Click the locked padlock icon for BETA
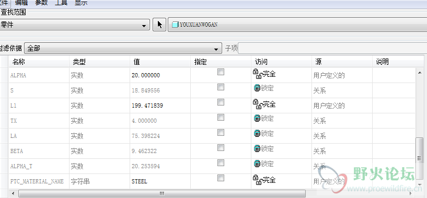 tap(257, 149)
